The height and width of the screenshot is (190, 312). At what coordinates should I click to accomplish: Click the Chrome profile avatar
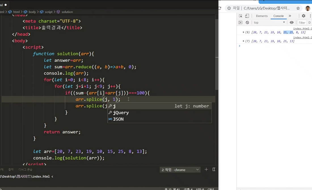pyautogui.click(x=308, y=8)
